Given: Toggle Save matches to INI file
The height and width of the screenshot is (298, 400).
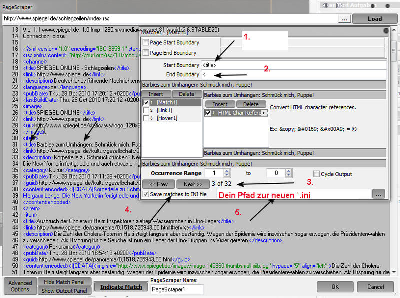Looking at the screenshot, I should pyautogui.click(x=146, y=194).
